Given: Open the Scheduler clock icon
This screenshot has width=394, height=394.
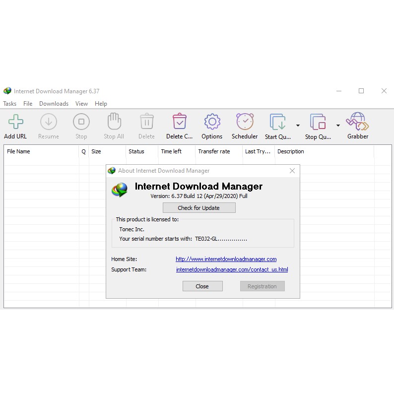Looking at the screenshot, I should coord(245,122).
